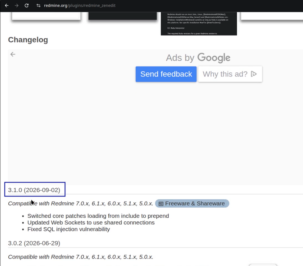Click 'Switched core patches loading' bullet text
This screenshot has height=266, width=303.
click(x=98, y=216)
